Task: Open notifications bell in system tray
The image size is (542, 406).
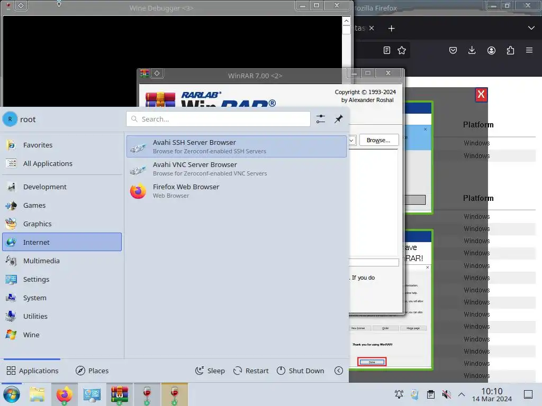Action: [399, 394]
